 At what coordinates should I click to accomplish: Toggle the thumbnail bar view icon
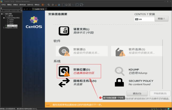pyautogui.click(x=66, y=5)
